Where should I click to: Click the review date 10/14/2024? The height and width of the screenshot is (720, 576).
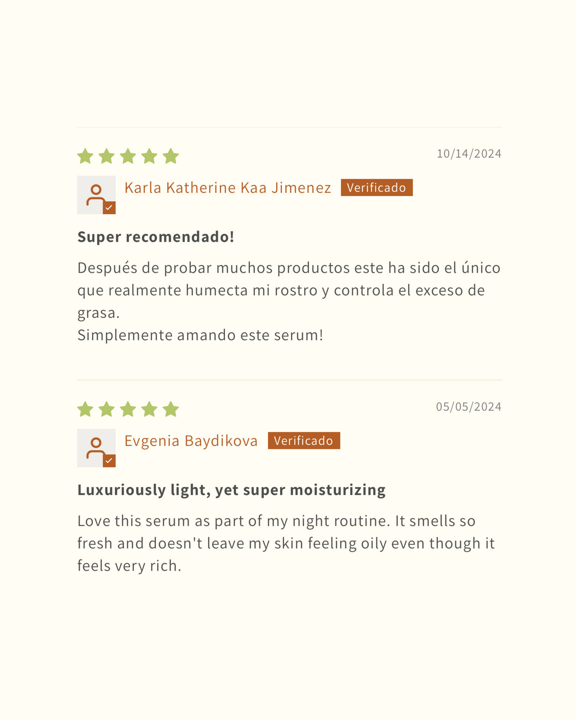[469, 154]
